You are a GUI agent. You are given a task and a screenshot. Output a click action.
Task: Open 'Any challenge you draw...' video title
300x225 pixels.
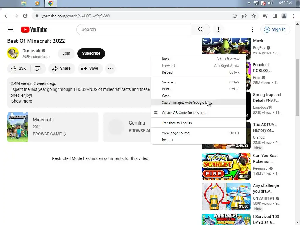click(266, 188)
